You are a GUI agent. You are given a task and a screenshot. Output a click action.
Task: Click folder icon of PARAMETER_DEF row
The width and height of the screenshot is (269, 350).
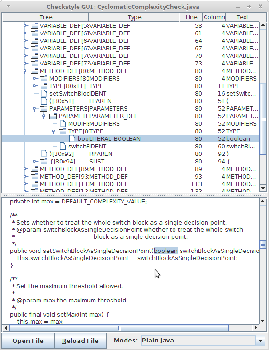click(53, 116)
